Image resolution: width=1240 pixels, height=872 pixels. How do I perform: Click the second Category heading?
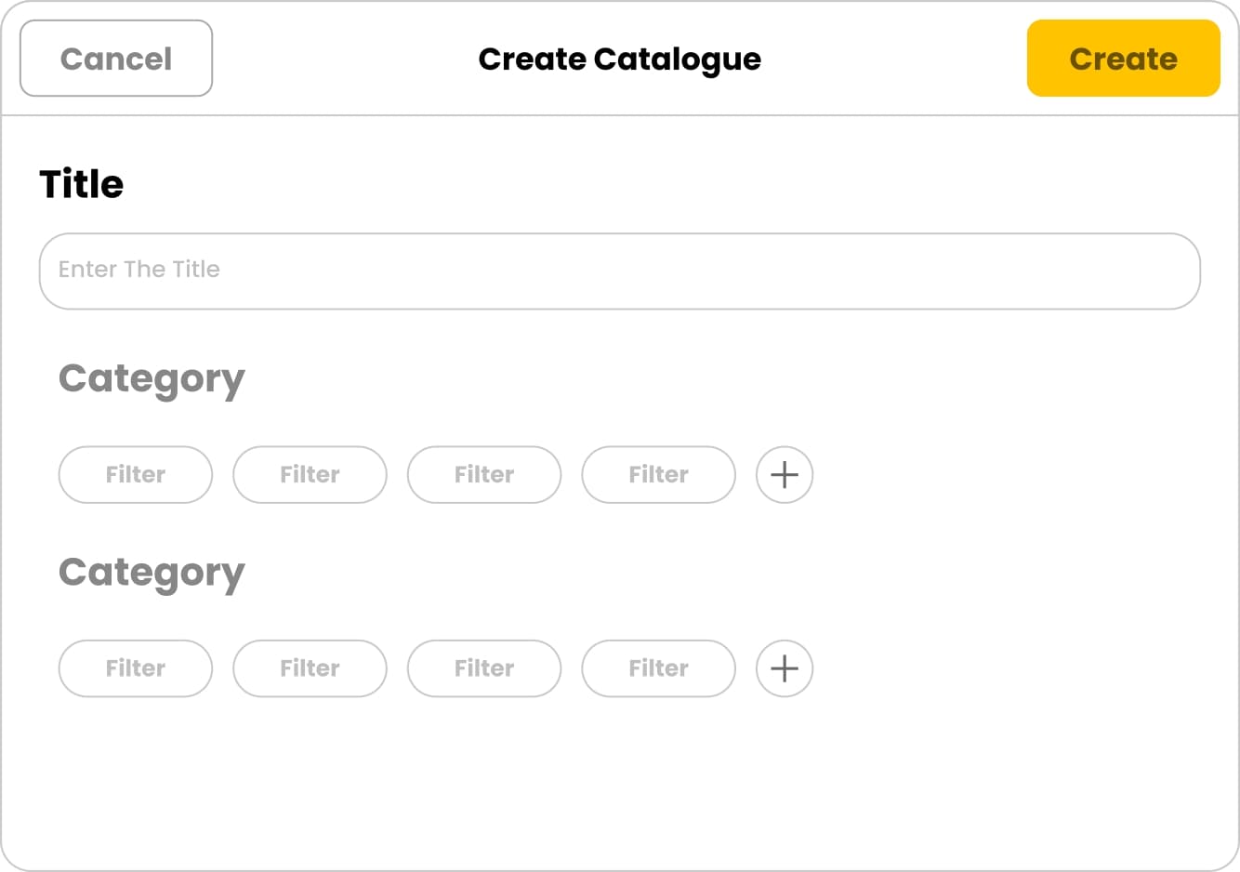click(x=152, y=572)
